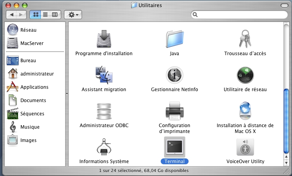The height and width of the screenshot is (176, 292).
Task: Open the Action gear dropdown menu
Action: pos(73,15)
